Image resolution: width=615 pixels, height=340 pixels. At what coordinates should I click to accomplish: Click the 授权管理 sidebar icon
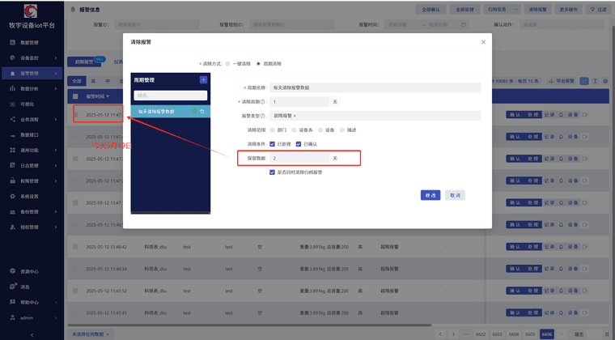point(13,227)
